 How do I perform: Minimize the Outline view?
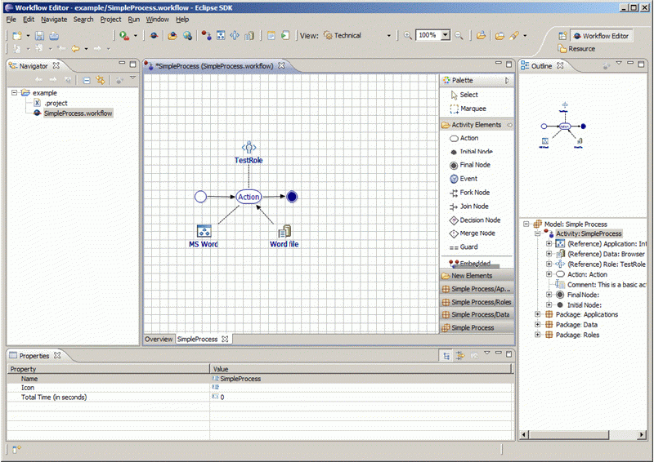pos(629,64)
